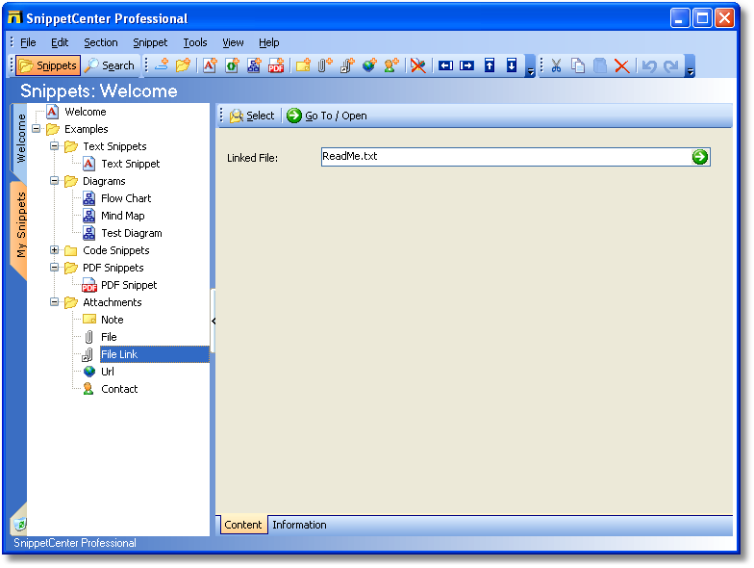
Task: Open the main toolbar overflow options arrow
Action: 531,65
